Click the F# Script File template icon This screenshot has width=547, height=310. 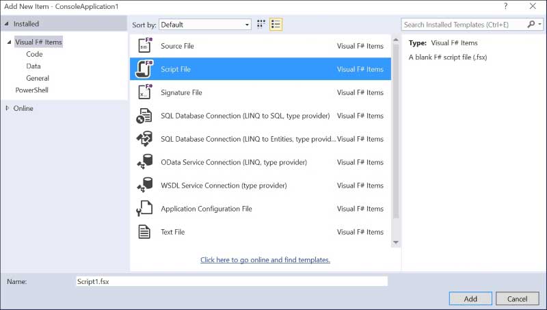tap(144, 69)
